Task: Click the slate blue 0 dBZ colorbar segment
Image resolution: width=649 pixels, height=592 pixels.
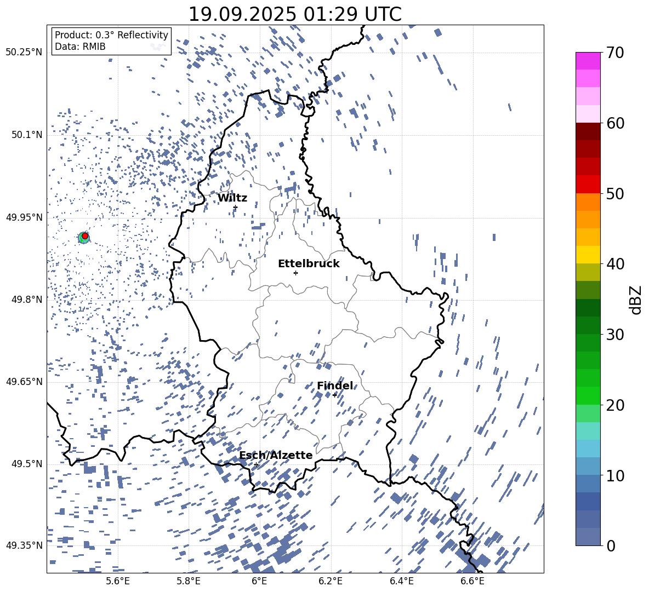Action: (x=588, y=537)
